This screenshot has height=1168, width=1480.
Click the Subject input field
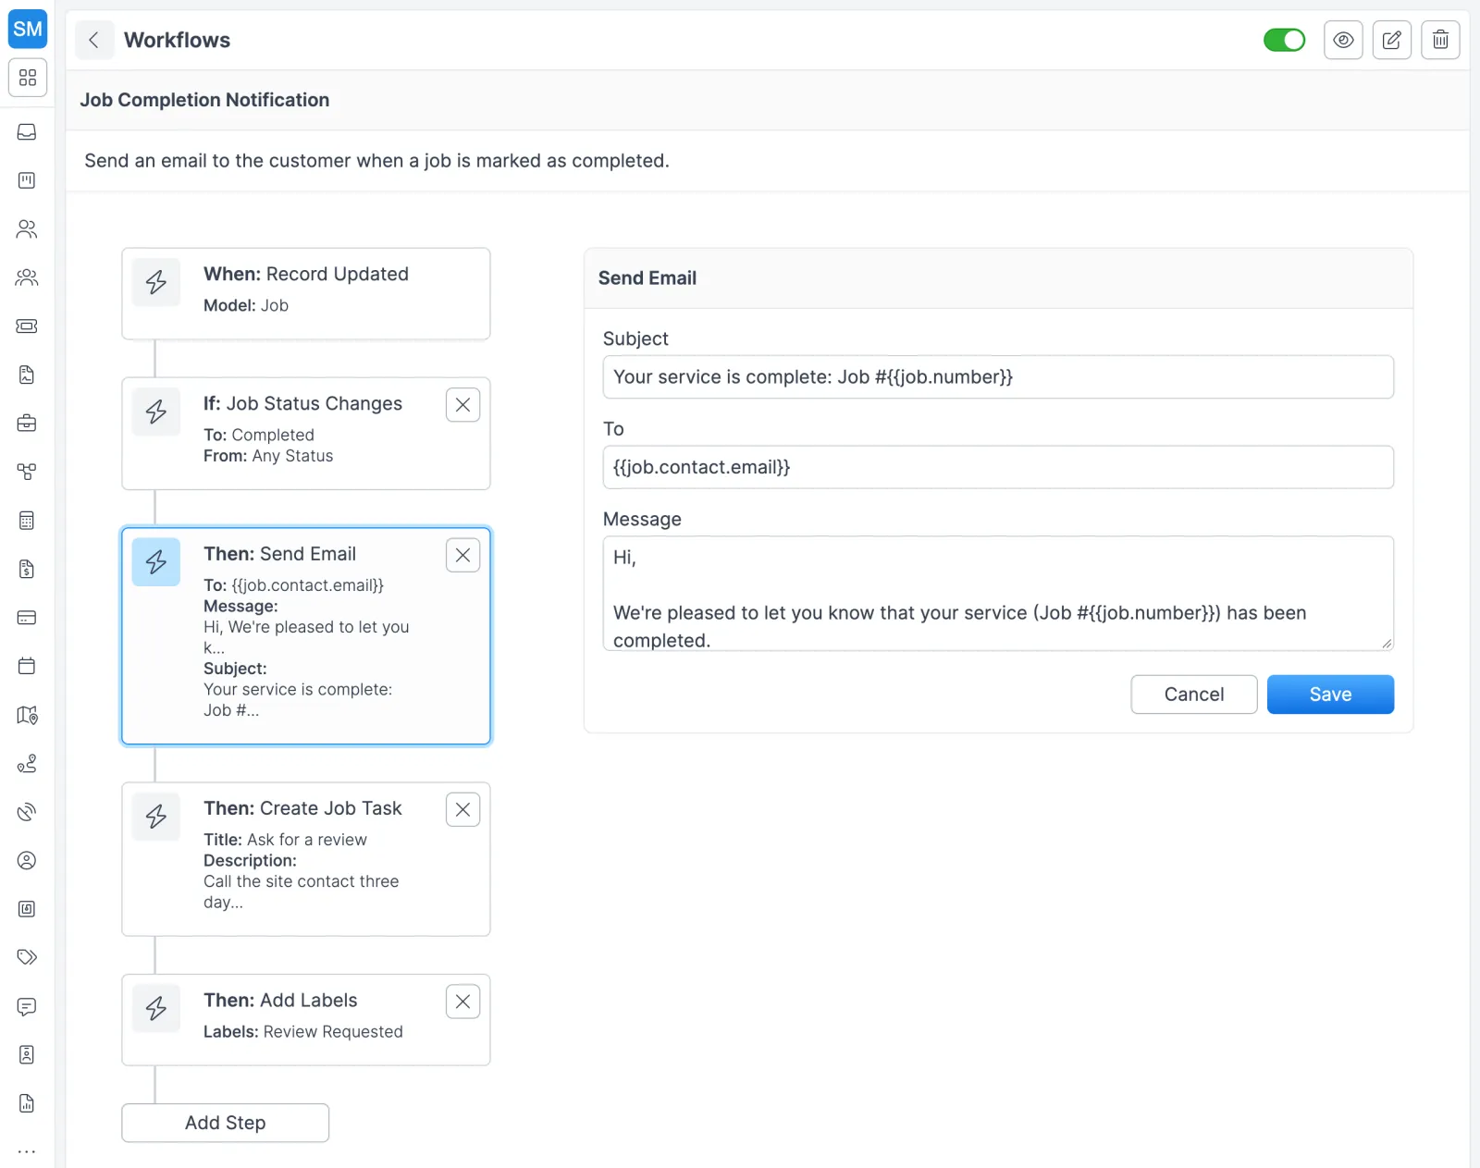tap(998, 377)
